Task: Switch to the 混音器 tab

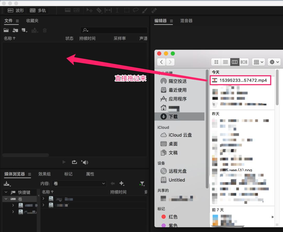Action: (x=186, y=21)
